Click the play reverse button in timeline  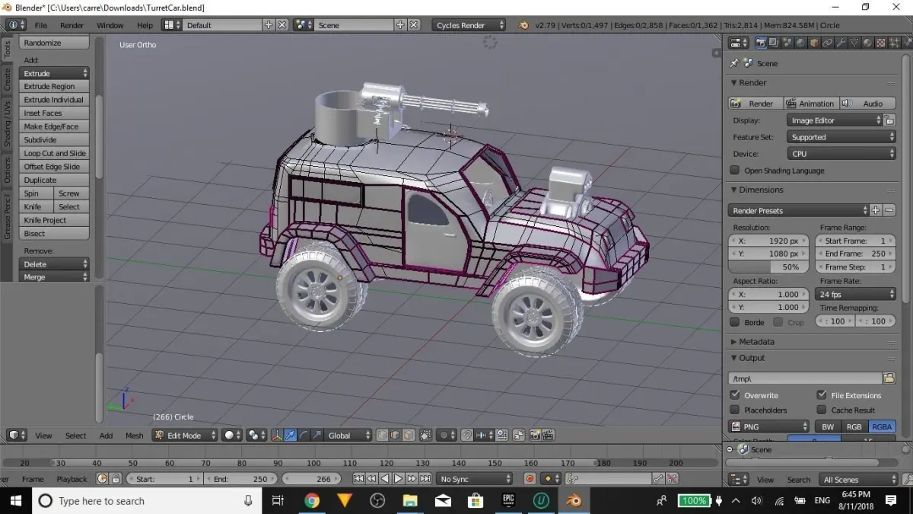point(385,479)
